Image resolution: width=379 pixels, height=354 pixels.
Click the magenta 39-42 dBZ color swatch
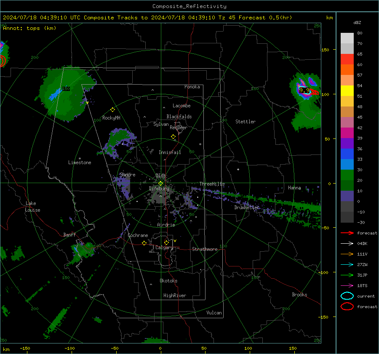(347, 133)
